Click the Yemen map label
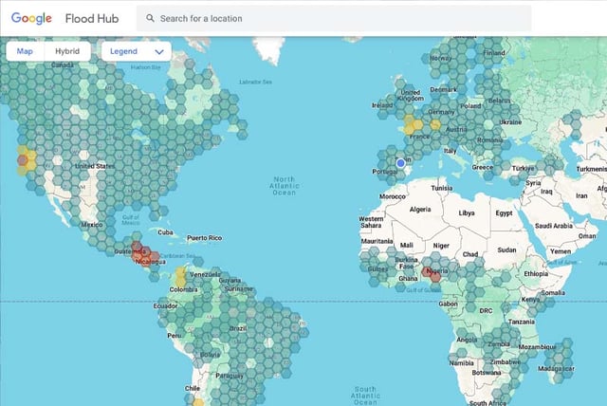 (561, 251)
